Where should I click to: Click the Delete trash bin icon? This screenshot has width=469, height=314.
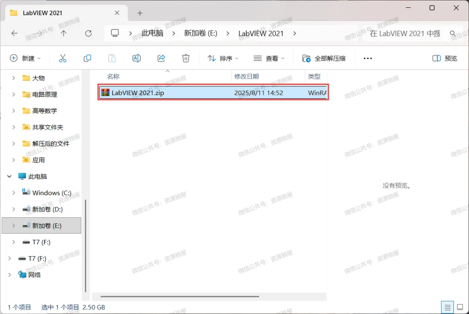[186, 58]
